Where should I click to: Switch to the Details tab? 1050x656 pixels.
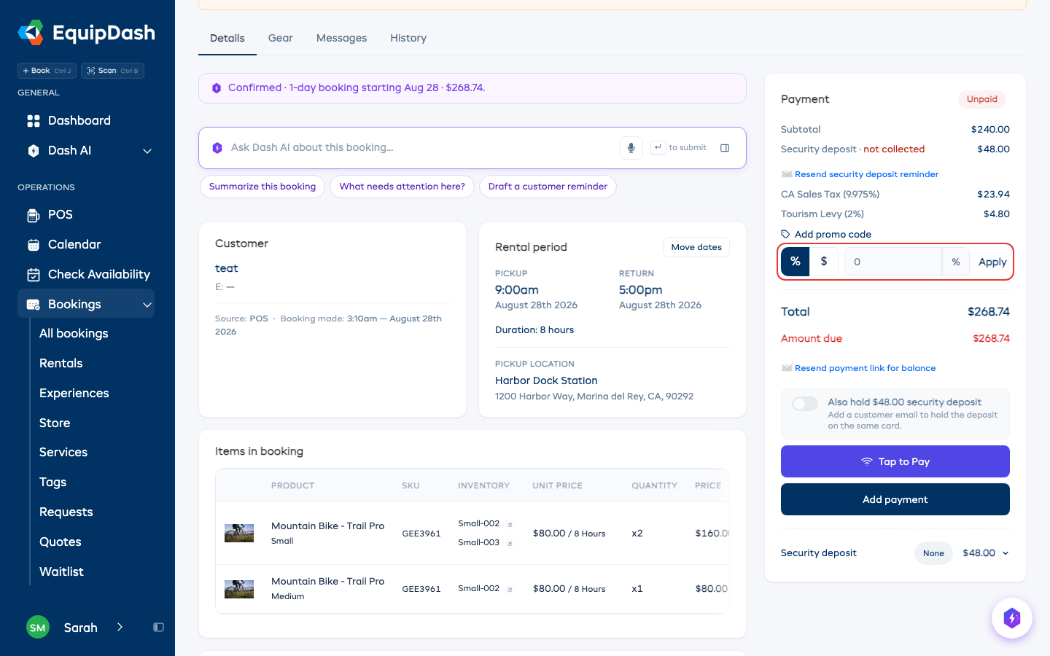tap(227, 38)
